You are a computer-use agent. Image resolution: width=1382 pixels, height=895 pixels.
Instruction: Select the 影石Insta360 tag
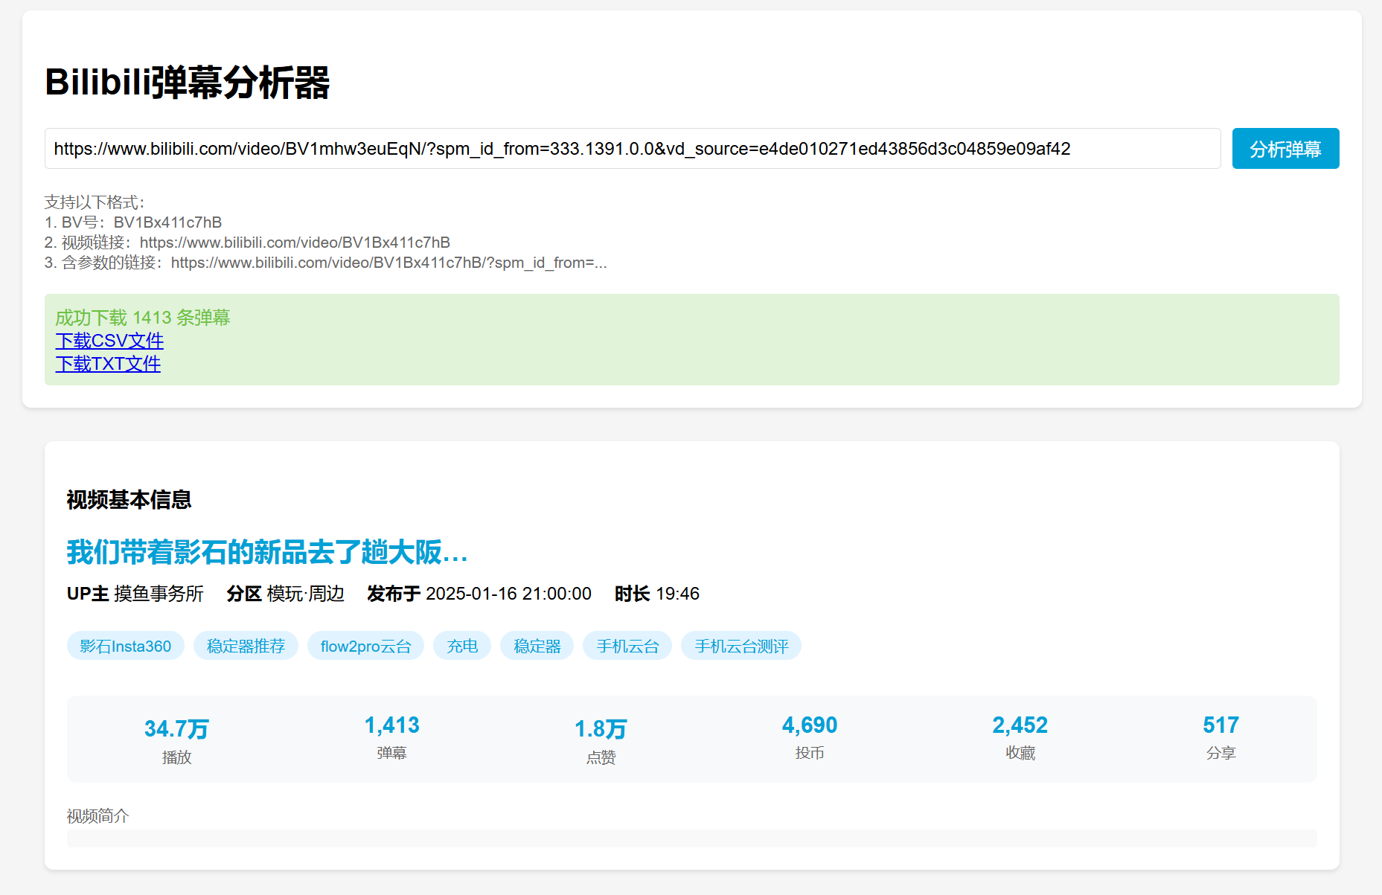pos(125,646)
